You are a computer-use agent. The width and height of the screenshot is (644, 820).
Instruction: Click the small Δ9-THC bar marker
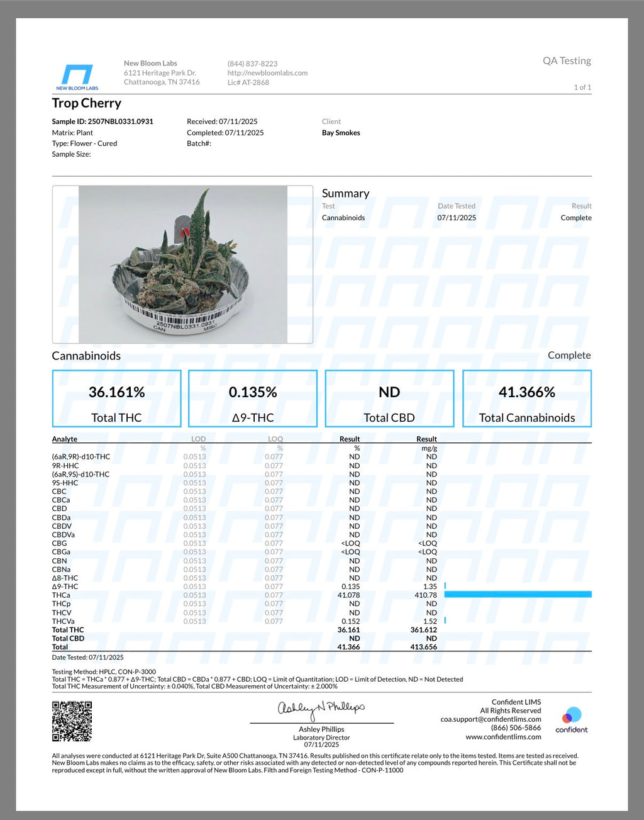coord(445,586)
